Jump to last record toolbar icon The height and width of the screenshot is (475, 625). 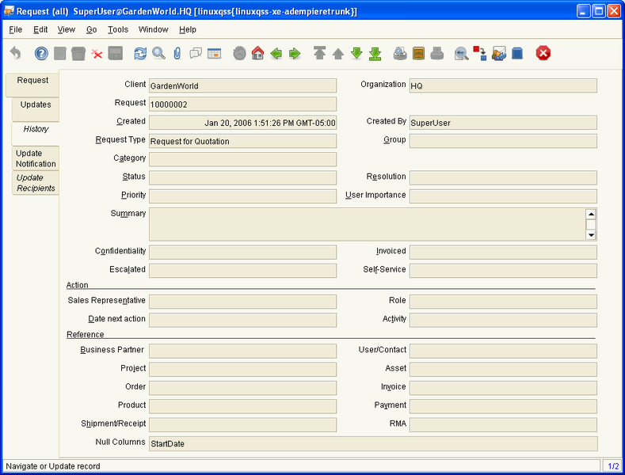pos(375,54)
